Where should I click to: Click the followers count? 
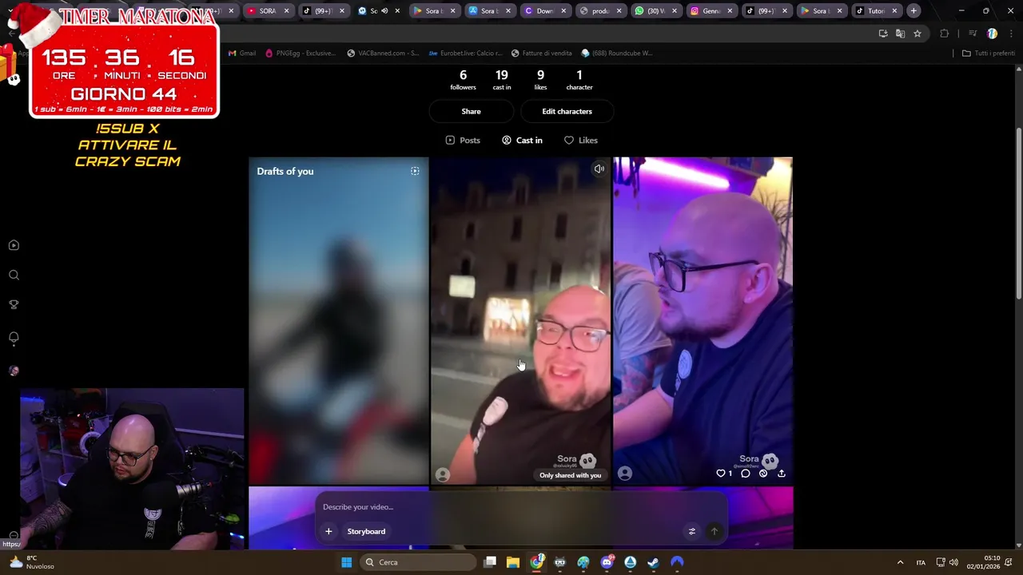[x=463, y=80]
